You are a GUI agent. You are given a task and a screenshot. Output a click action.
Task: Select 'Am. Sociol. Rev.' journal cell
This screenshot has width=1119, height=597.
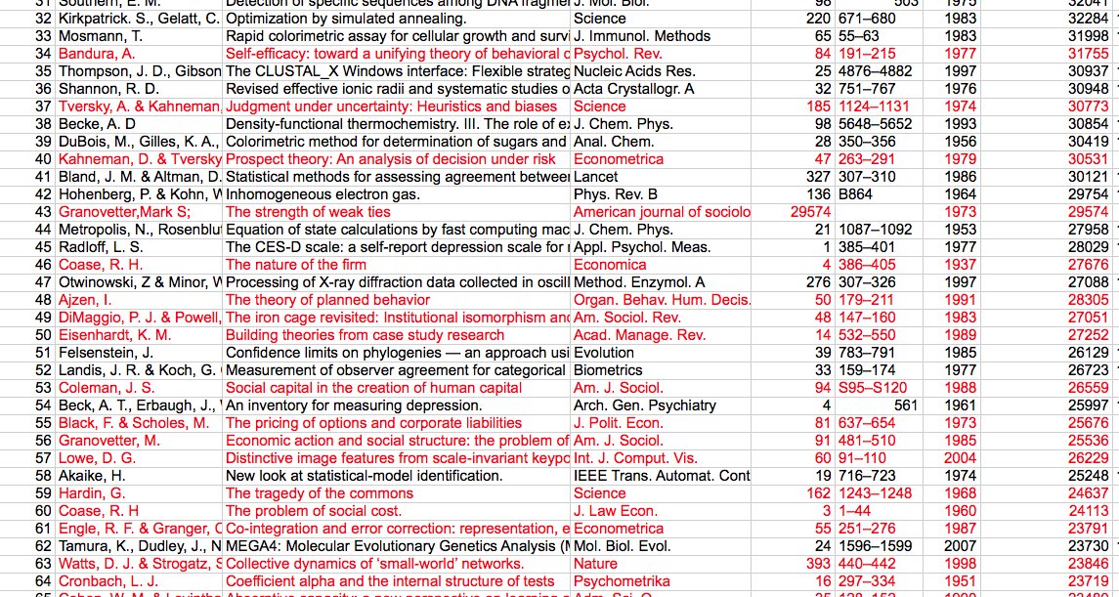coord(661,318)
